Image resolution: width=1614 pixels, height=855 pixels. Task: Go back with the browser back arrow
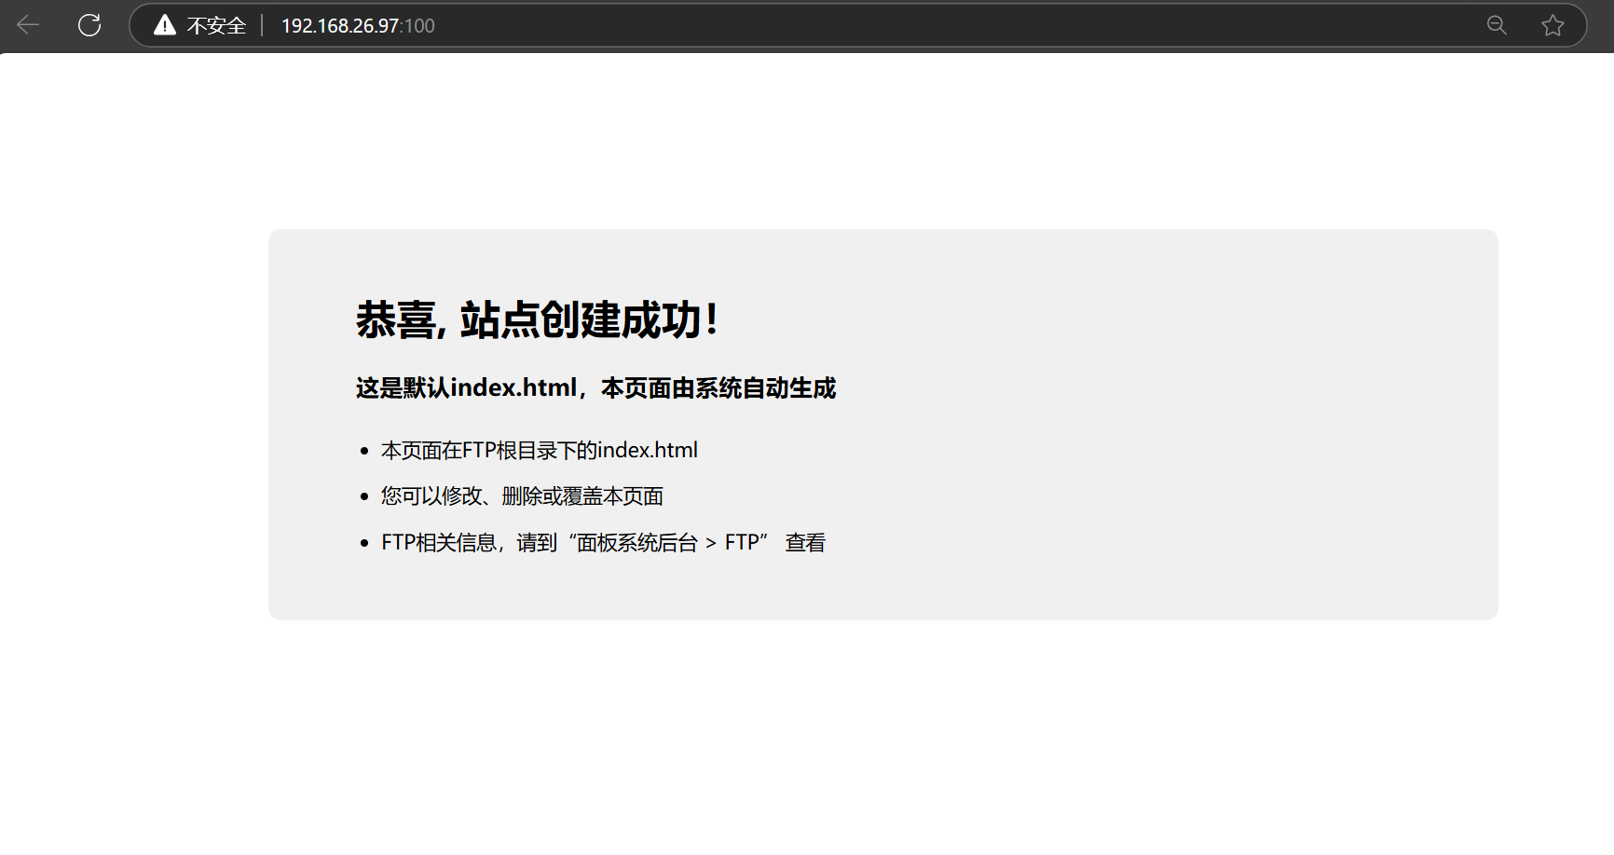pos(28,25)
